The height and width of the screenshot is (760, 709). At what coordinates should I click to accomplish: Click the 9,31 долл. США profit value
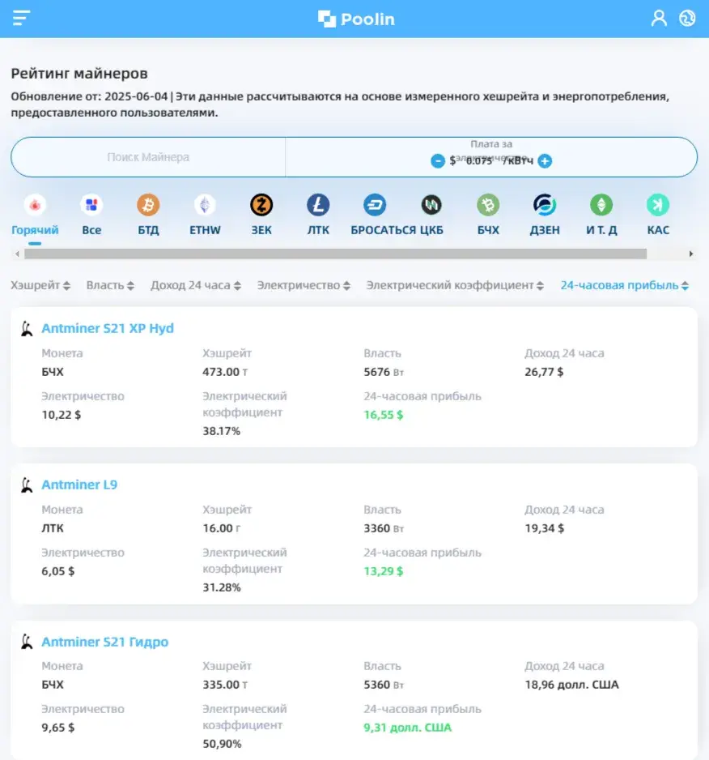pyautogui.click(x=408, y=728)
